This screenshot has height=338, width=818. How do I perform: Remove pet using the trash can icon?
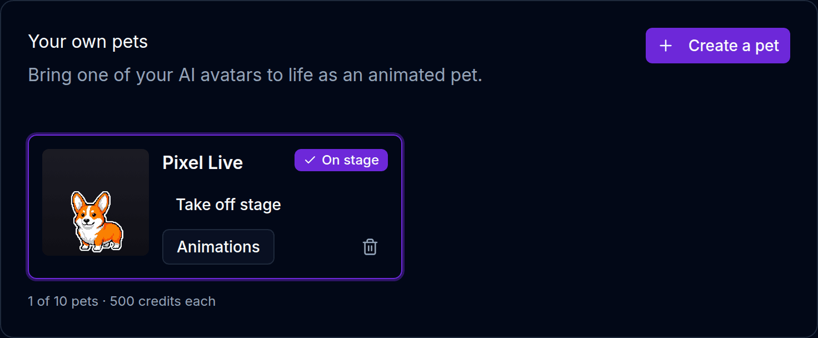tap(370, 247)
